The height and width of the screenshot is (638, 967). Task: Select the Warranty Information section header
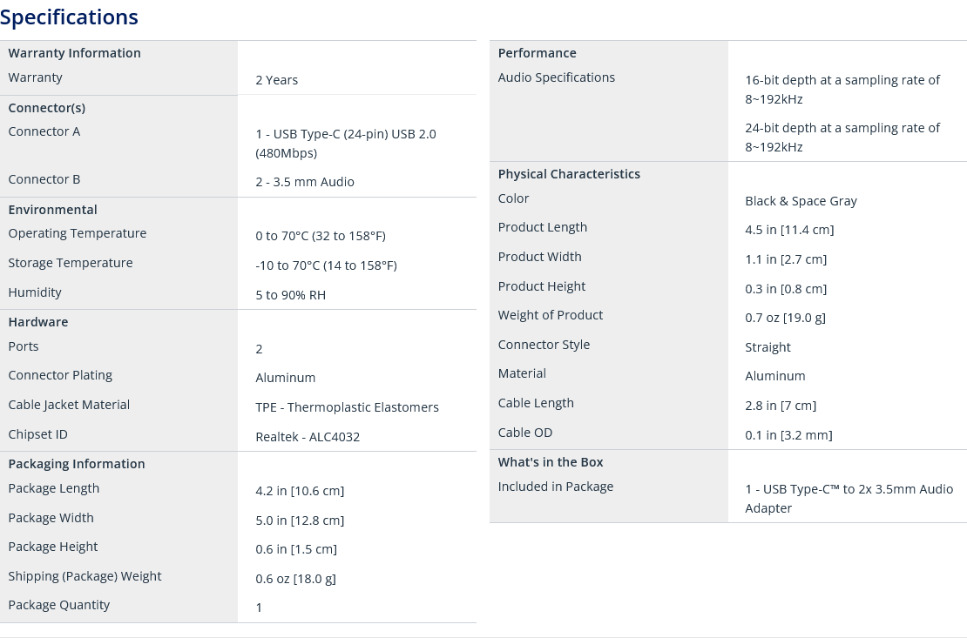(75, 53)
